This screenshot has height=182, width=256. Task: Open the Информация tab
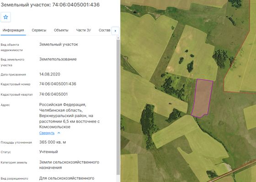tap(13, 30)
